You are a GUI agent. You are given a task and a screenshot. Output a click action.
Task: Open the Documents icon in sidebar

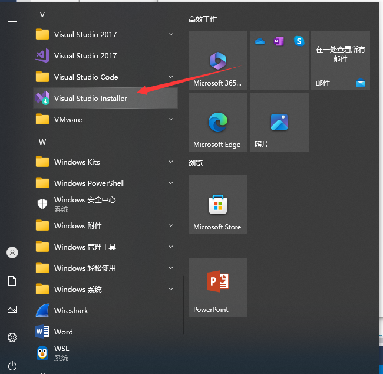click(x=12, y=281)
